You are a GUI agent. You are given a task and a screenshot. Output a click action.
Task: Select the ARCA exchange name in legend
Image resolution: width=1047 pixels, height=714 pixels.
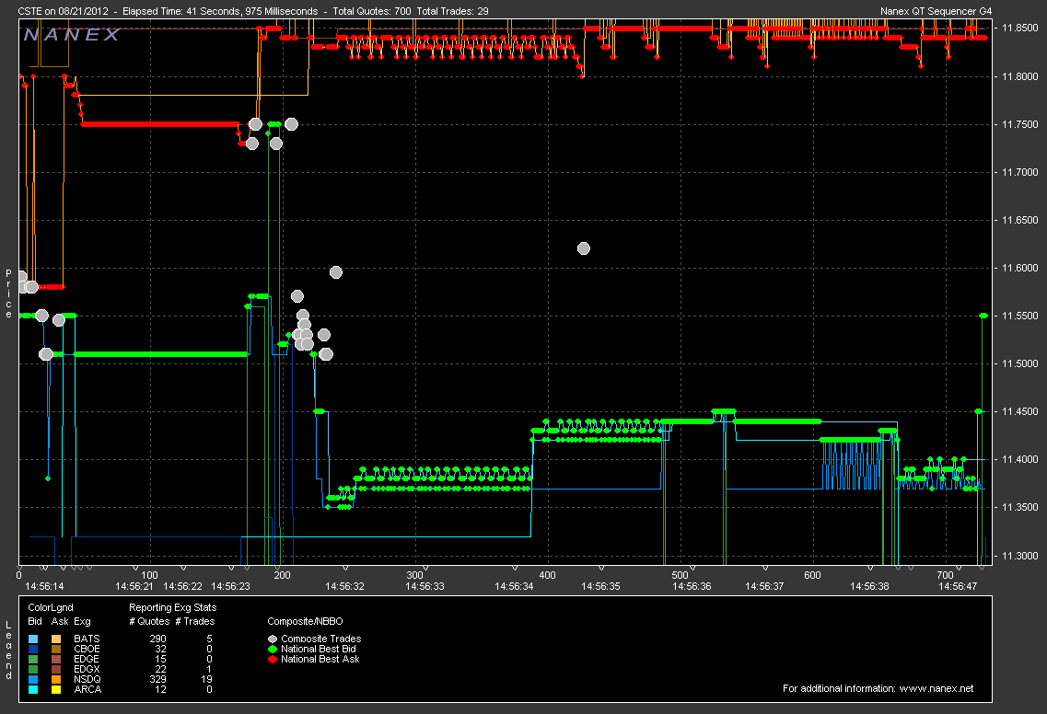point(87,689)
